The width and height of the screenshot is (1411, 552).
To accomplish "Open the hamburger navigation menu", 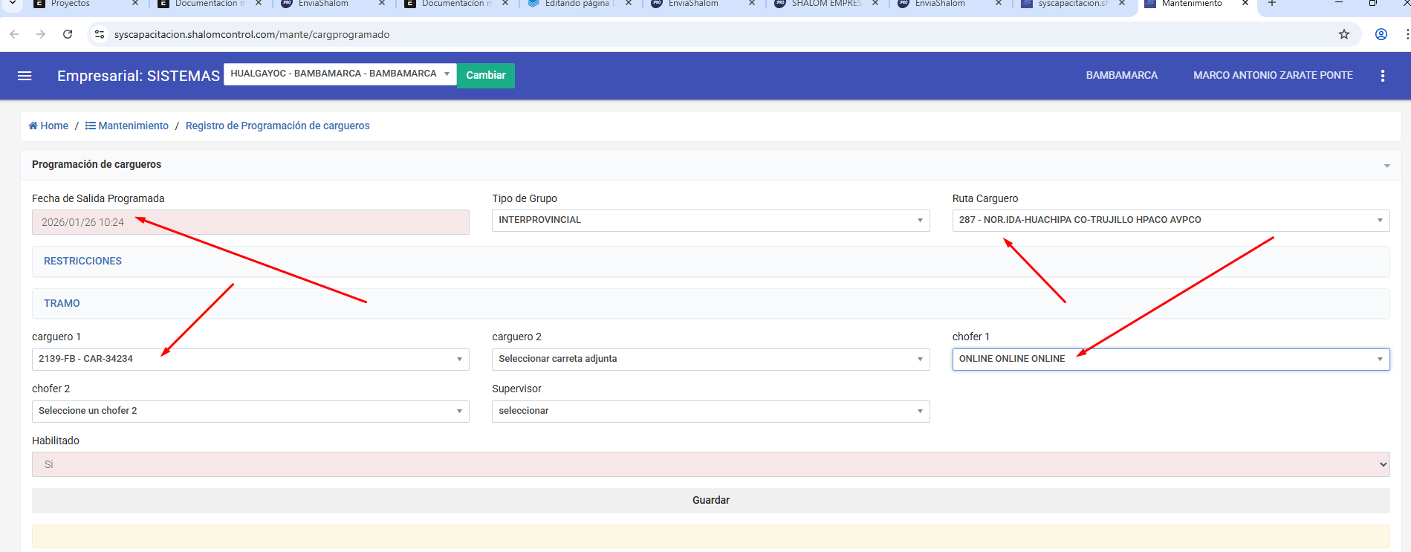I will coord(25,76).
